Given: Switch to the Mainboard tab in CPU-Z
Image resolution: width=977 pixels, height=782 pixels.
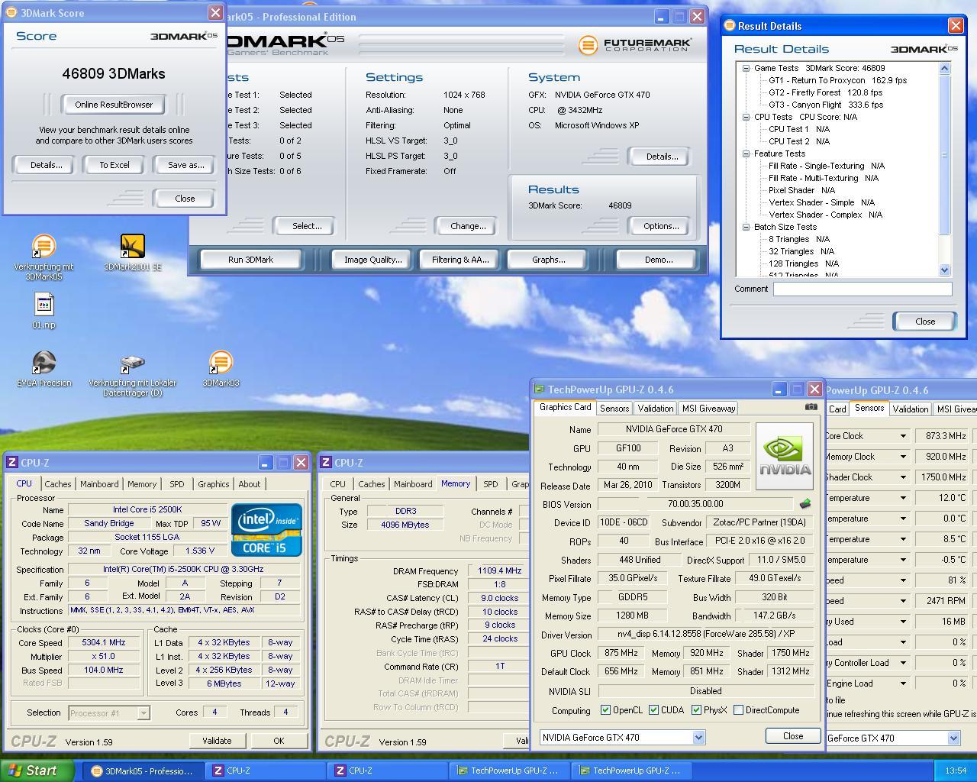Looking at the screenshot, I should click(x=99, y=484).
